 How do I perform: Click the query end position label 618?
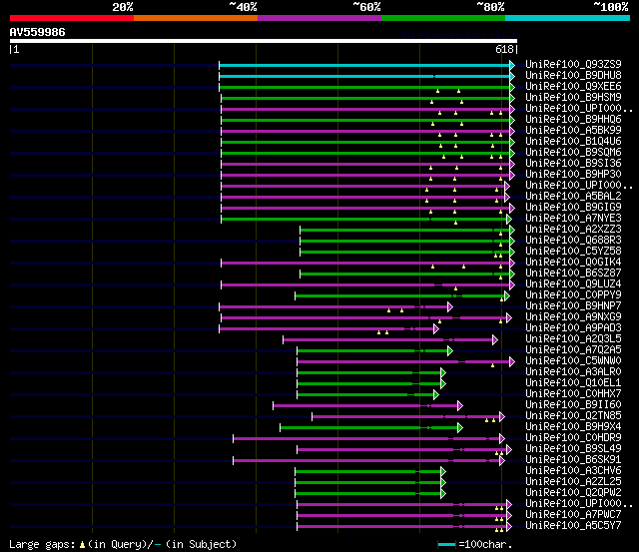point(504,49)
